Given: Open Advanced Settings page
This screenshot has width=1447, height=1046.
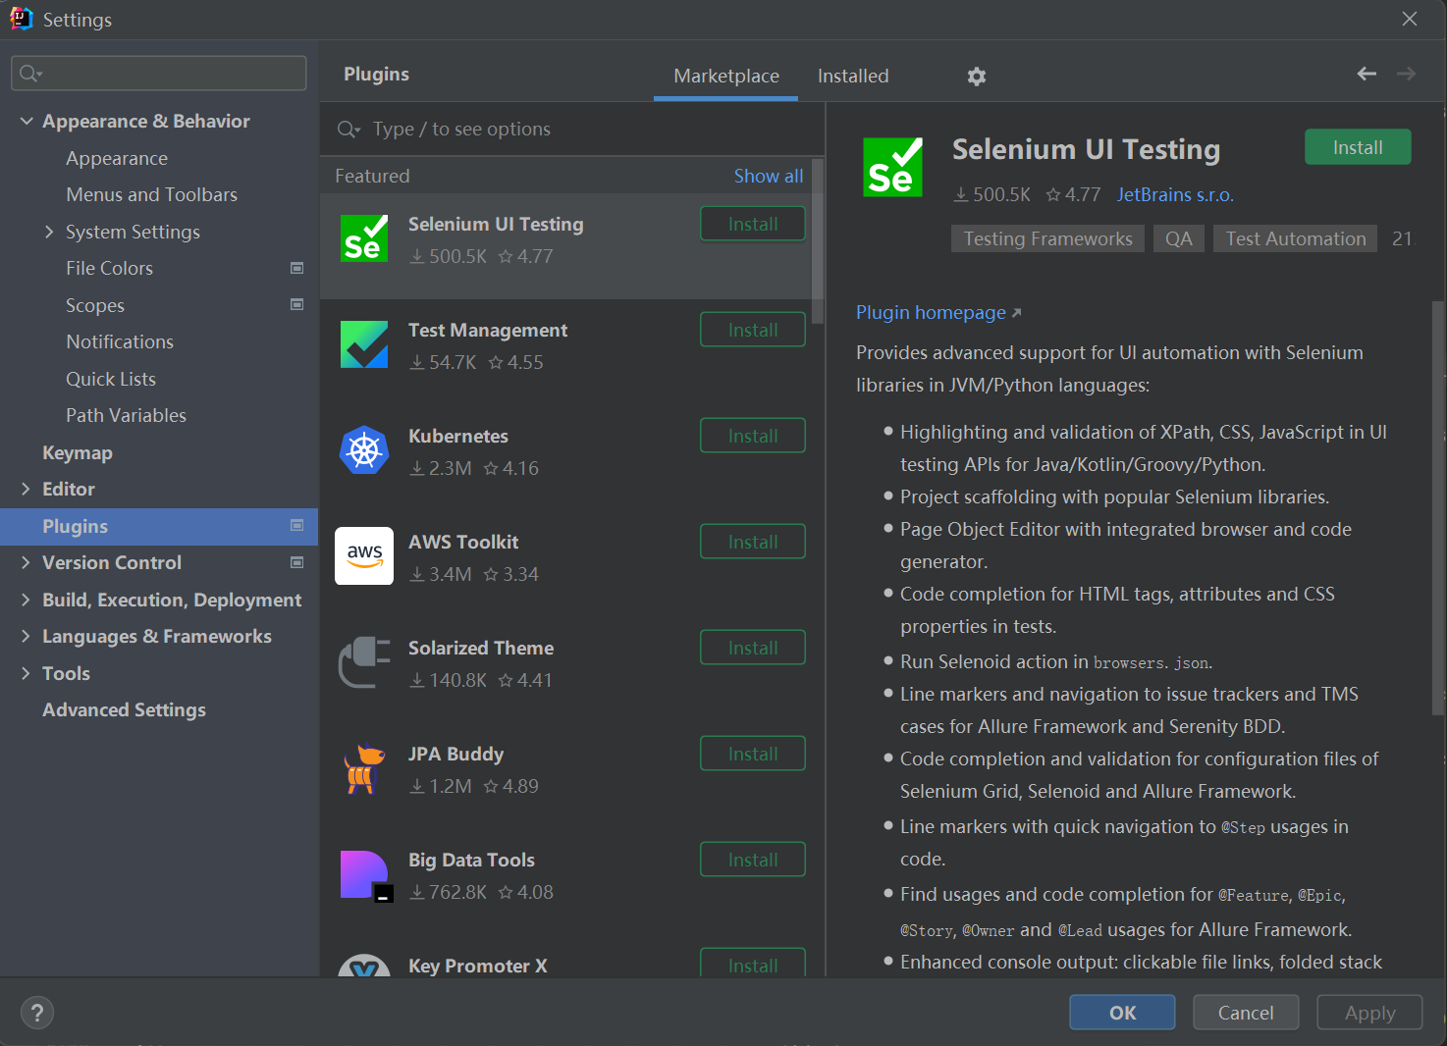Looking at the screenshot, I should point(124,709).
